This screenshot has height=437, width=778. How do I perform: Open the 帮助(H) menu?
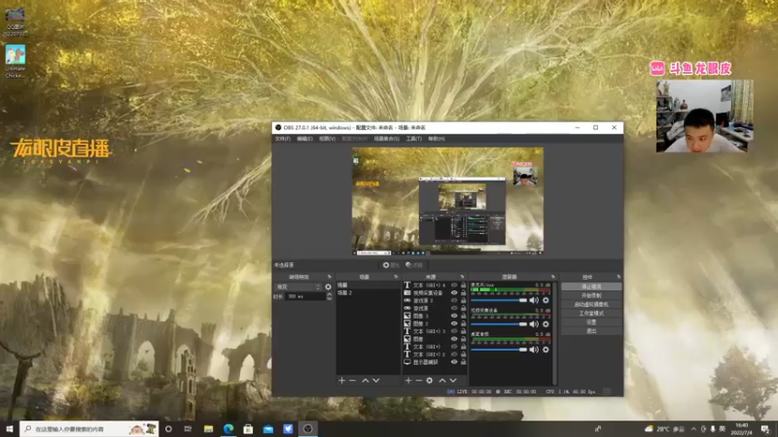pyautogui.click(x=436, y=139)
